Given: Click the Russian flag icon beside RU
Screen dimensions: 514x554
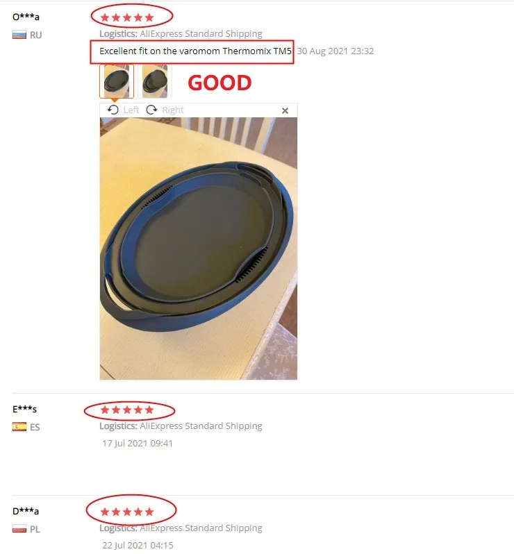Looking at the screenshot, I should point(19,35).
